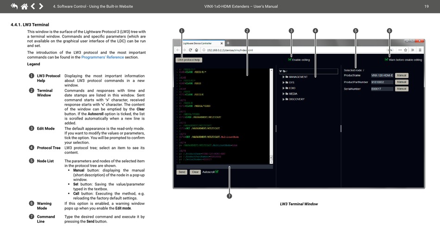
Task: Toggle the Autoscroll checkbox
Action: [x=217, y=171]
